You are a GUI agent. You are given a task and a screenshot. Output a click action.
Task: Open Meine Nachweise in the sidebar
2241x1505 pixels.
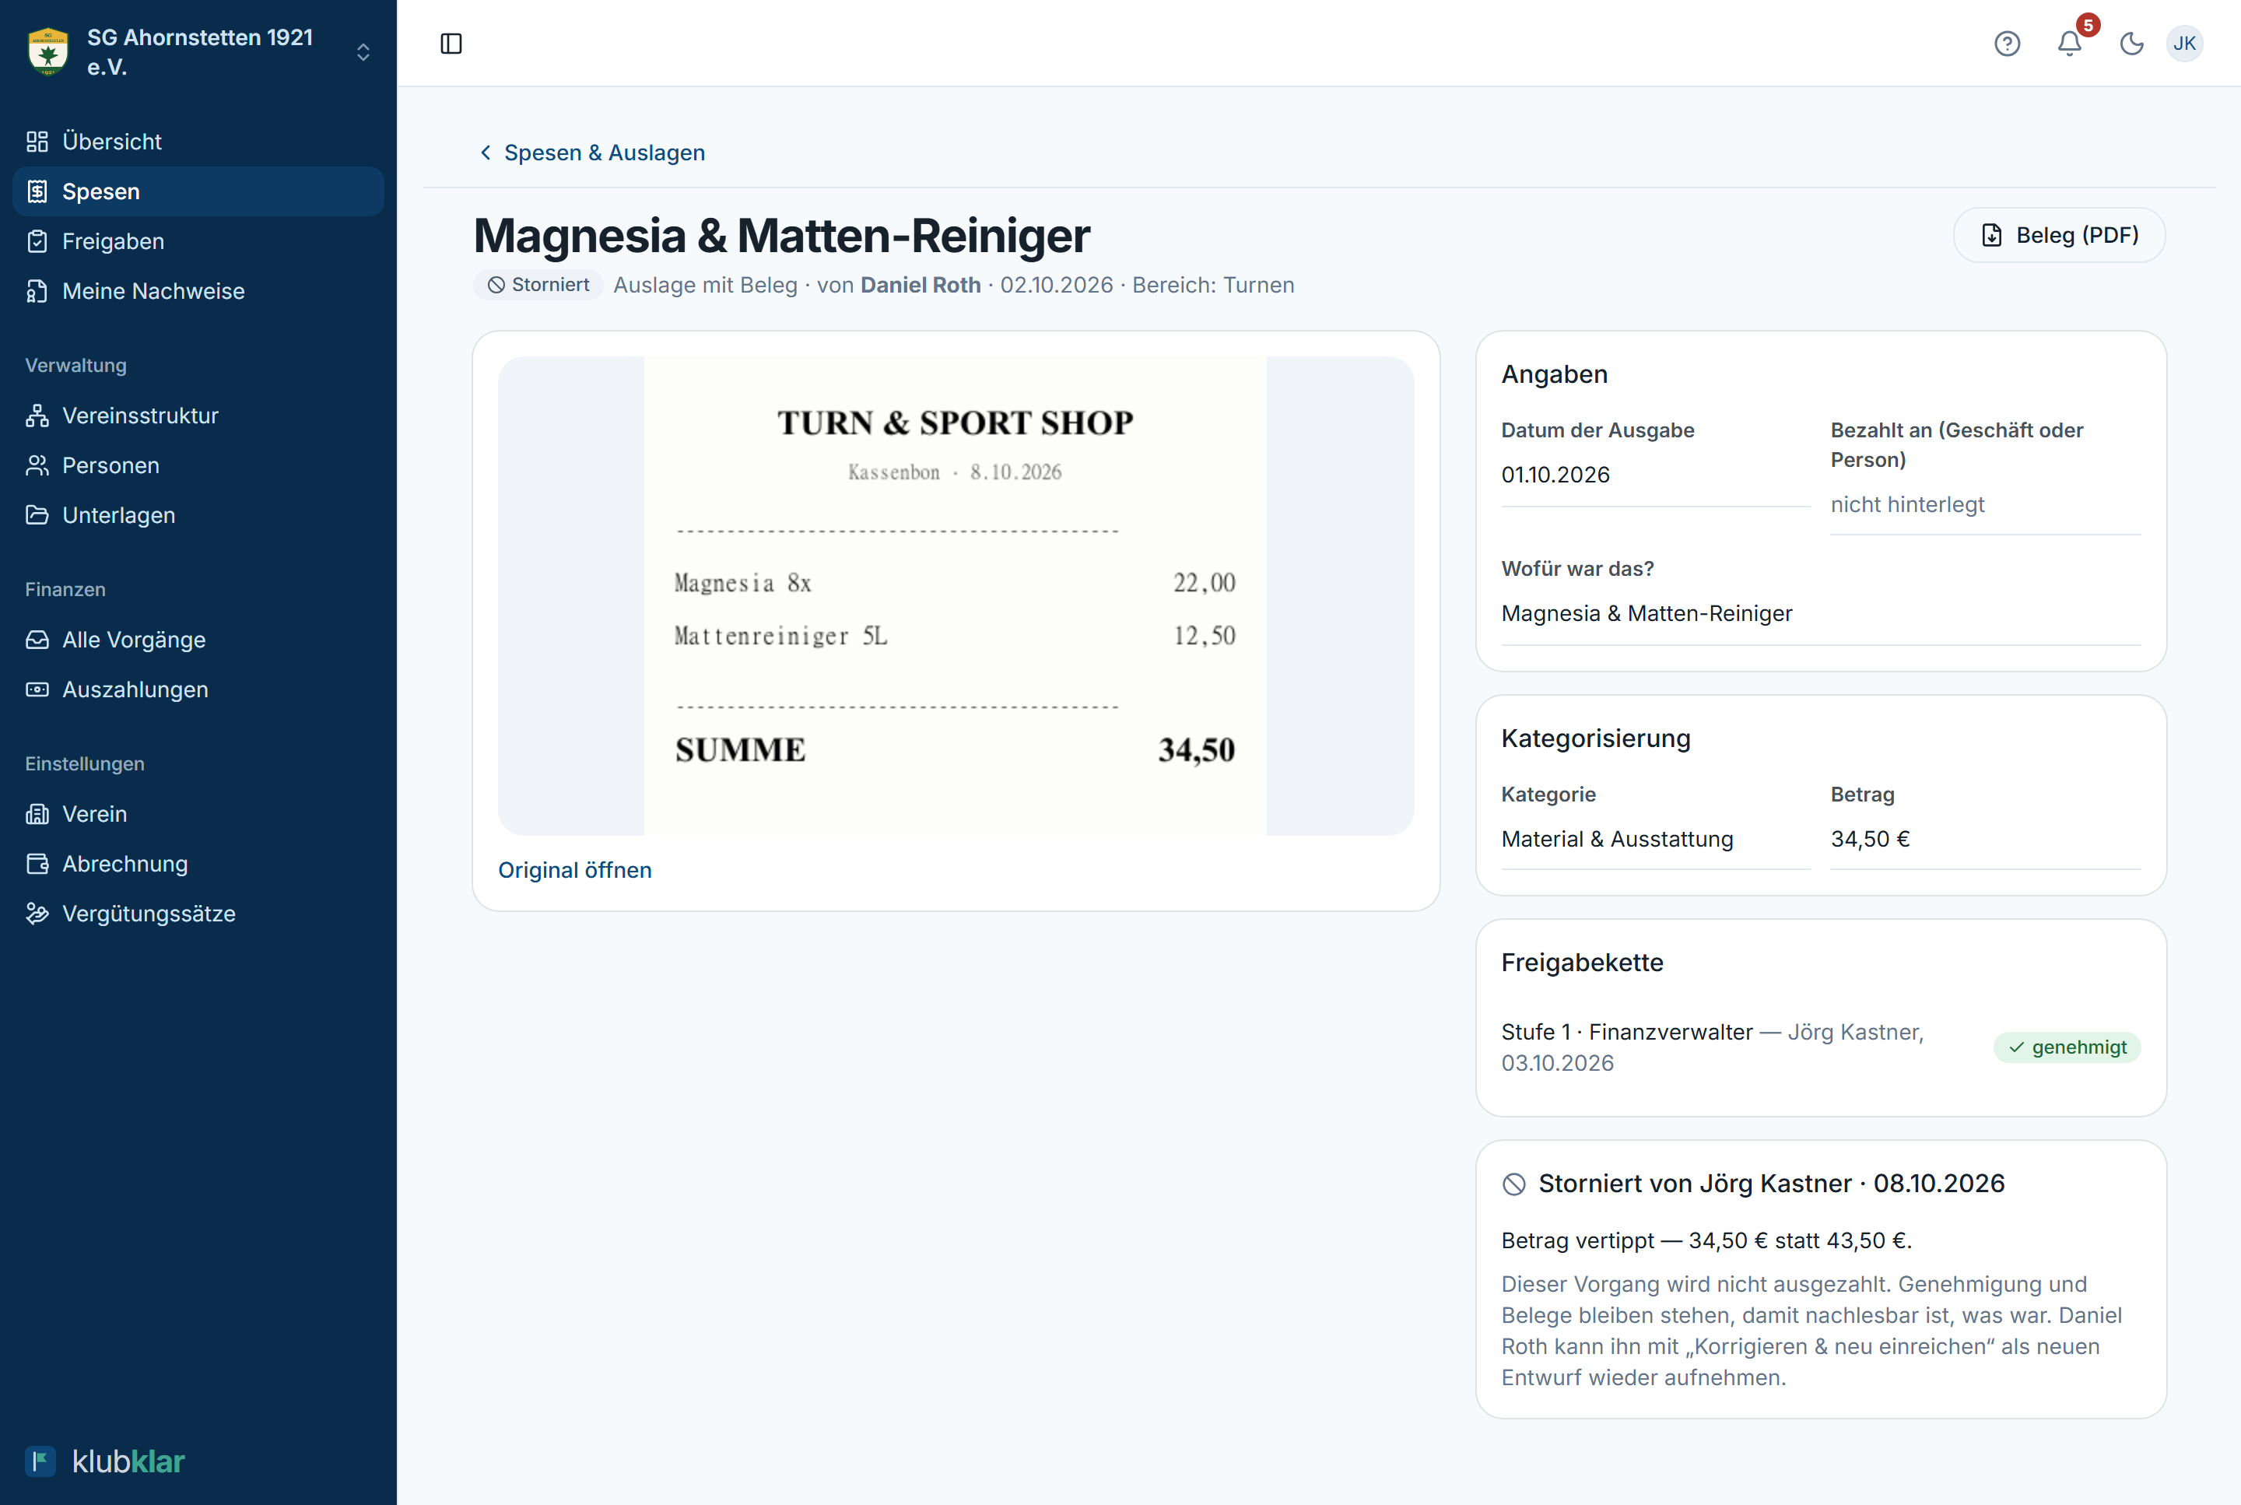(198, 291)
